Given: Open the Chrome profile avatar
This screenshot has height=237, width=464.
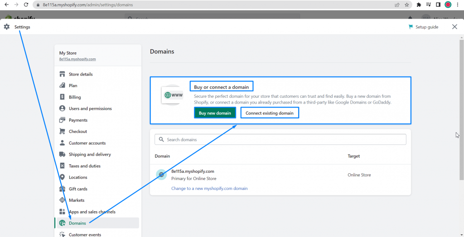Looking at the screenshot, I should (x=448, y=5).
